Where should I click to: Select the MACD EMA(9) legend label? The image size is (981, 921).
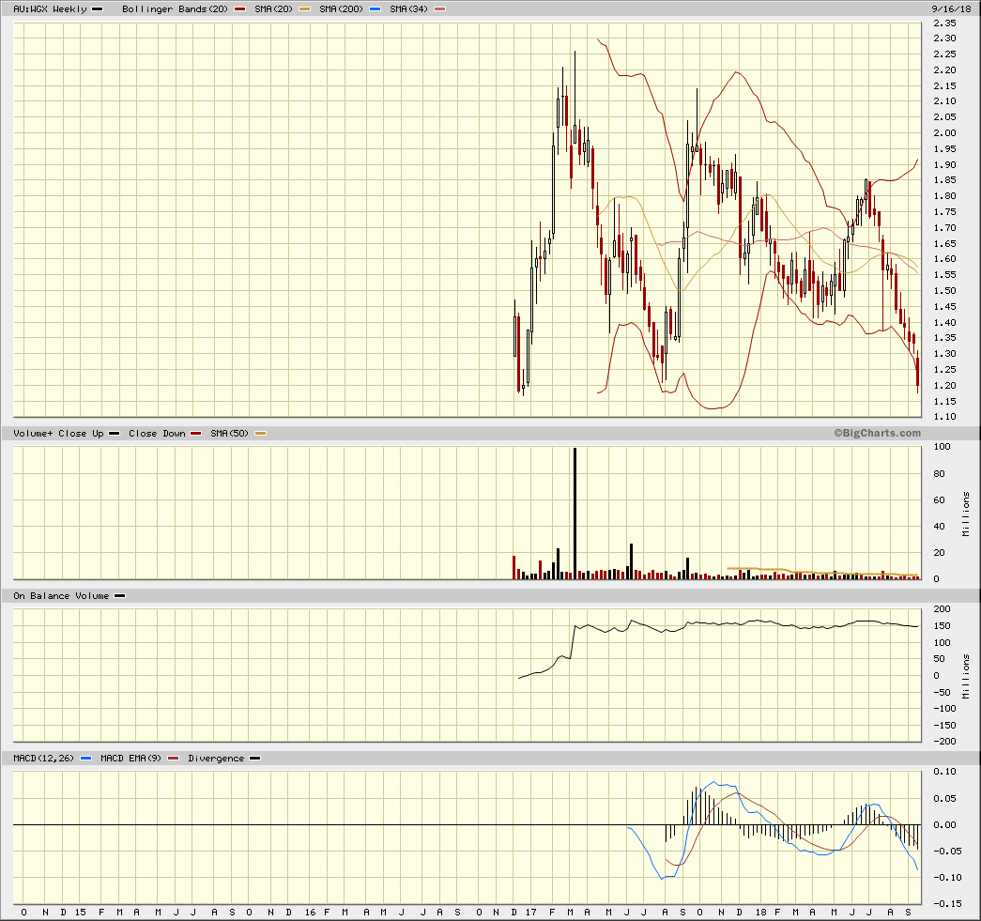click(130, 759)
